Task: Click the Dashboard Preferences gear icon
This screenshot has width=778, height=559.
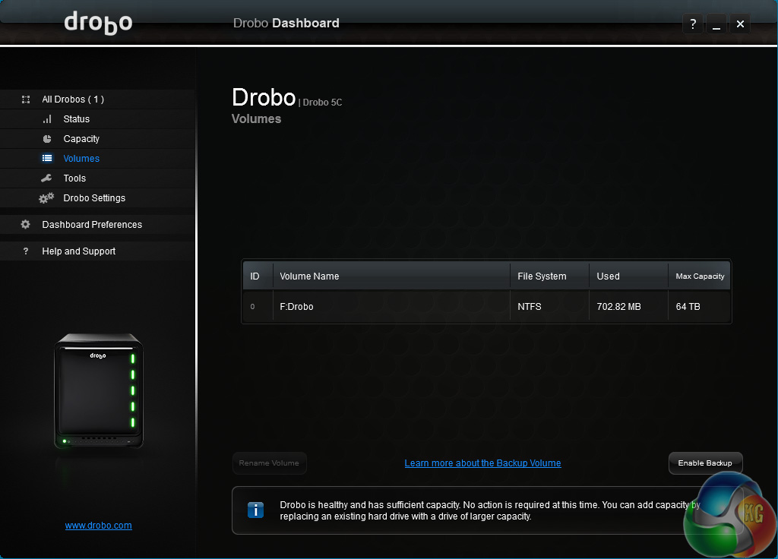Action: 25,225
